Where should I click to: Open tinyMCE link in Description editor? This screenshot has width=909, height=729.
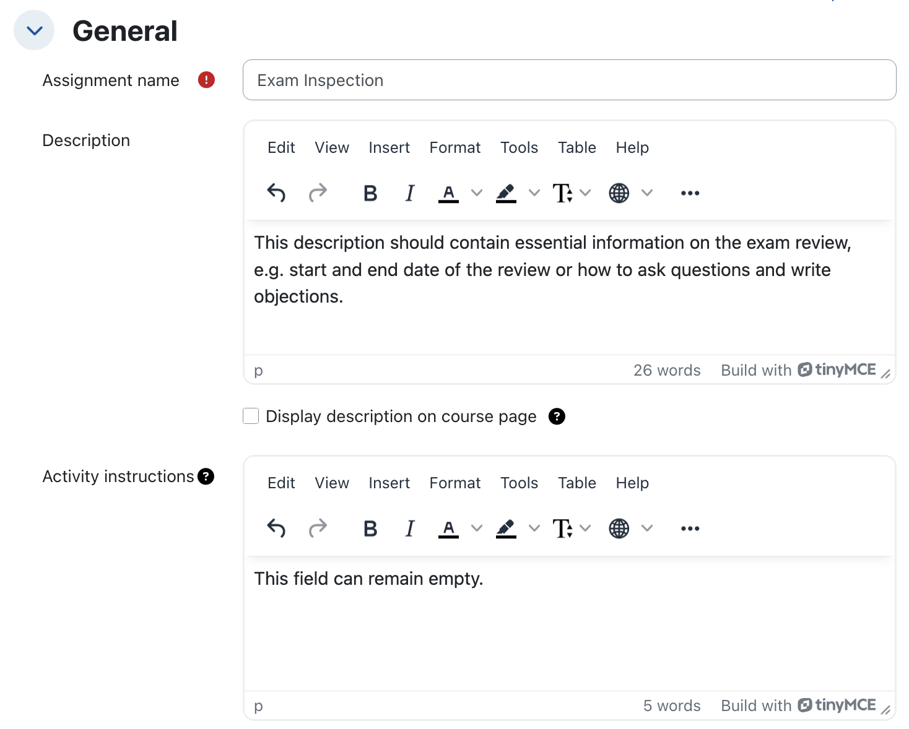(x=837, y=369)
